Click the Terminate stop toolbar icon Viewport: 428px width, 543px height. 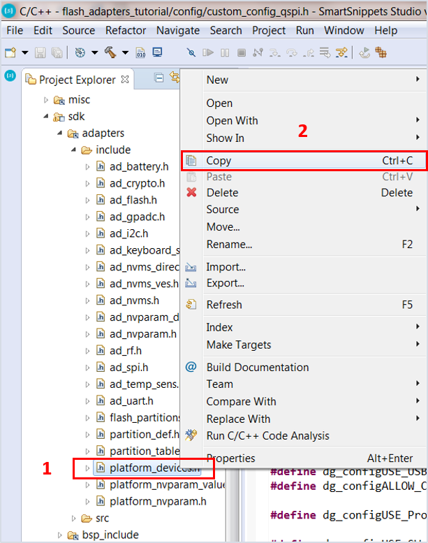pos(241,53)
